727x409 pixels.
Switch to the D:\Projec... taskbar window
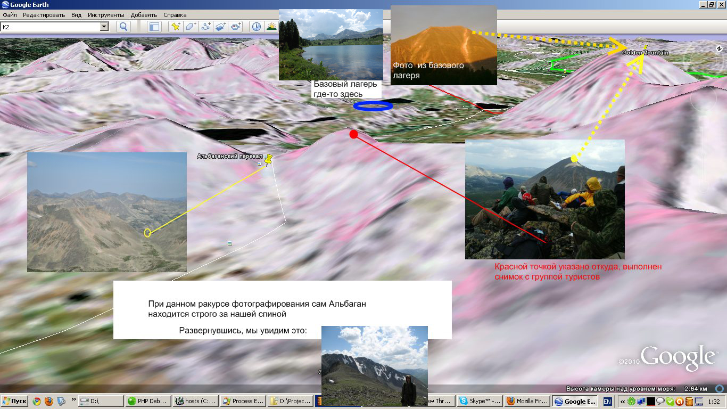[x=290, y=402]
